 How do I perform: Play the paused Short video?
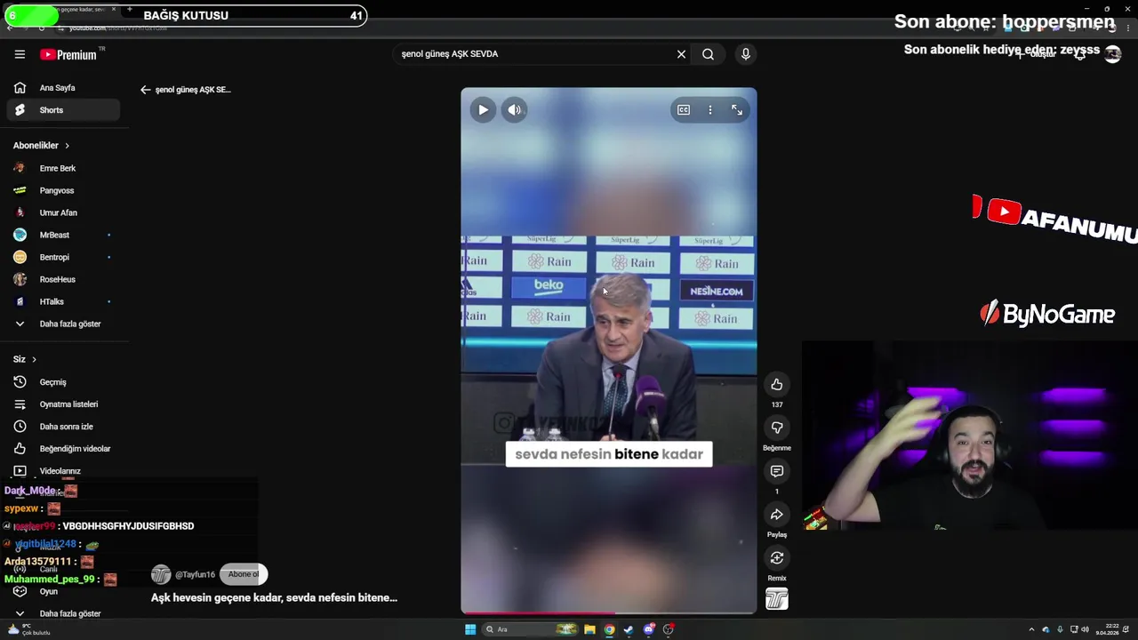click(483, 109)
